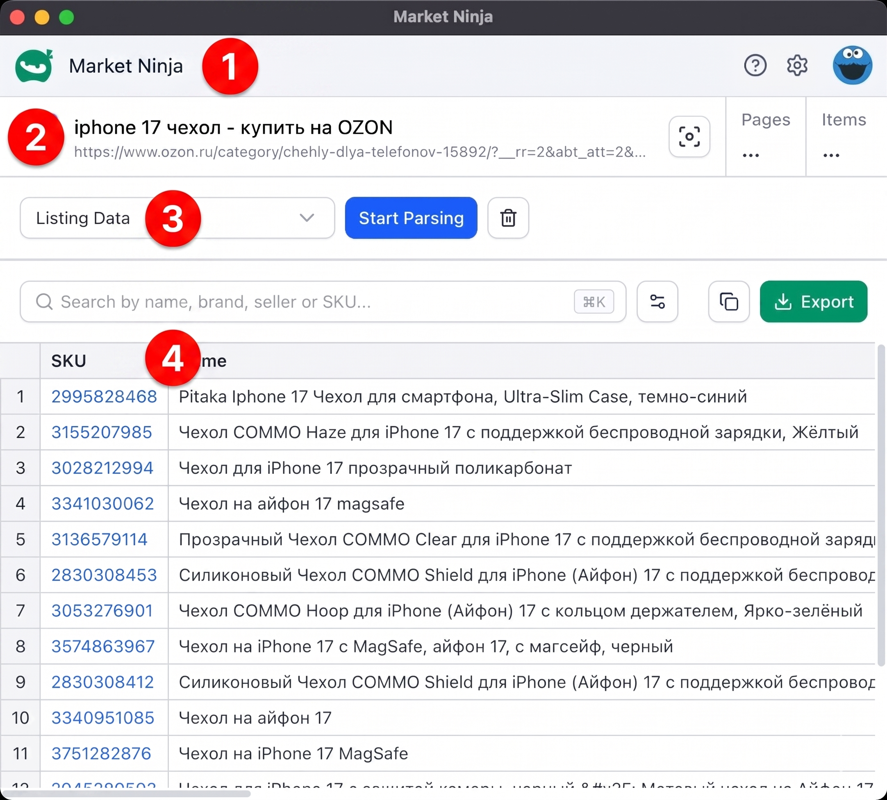Open SKU link 3341030062

coord(103,504)
